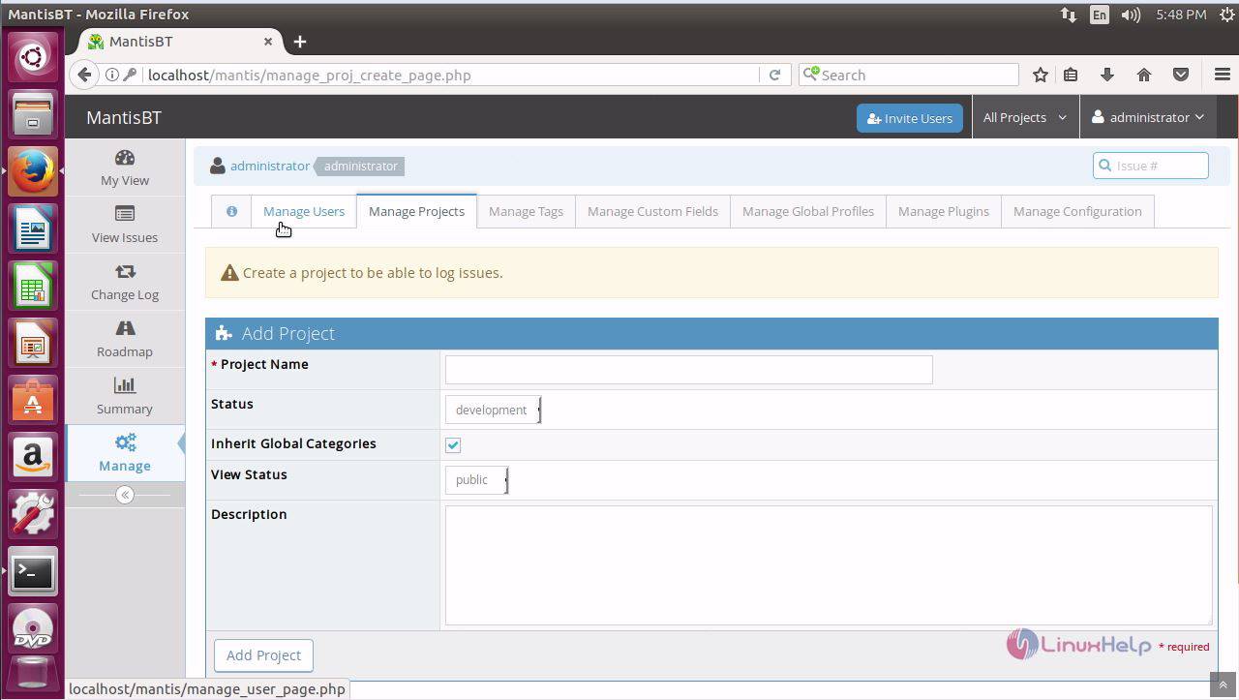Image resolution: width=1239 pixels, height=700 pixels.
Task: Click the administrator user link
Action: [x=270, y=166]
